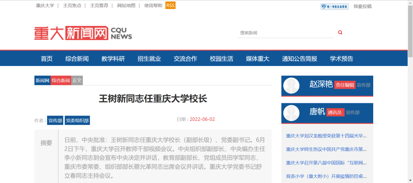Image resolution: width=413 pixels, height=183 pixels.
Task: Open news link 重庆大学师生热议中国共产党重庆市第
Action: click(x=326, y=149)
